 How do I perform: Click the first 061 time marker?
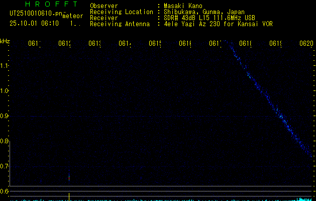[x=34, y=44]
